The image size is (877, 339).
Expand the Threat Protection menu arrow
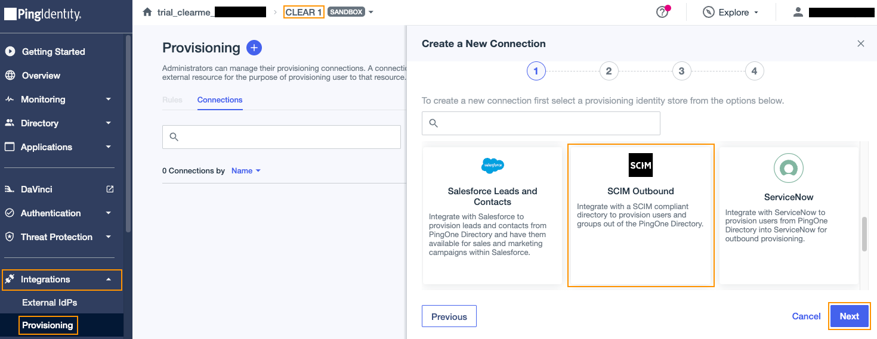(109, 237)
